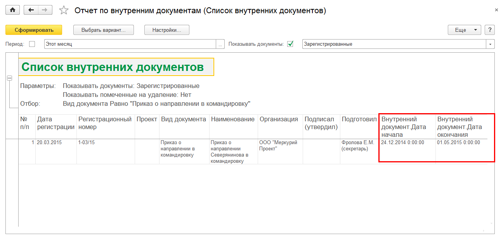Select the Дата регистрации column header
This screenshot has height=236, width=501.
(55, 123)
